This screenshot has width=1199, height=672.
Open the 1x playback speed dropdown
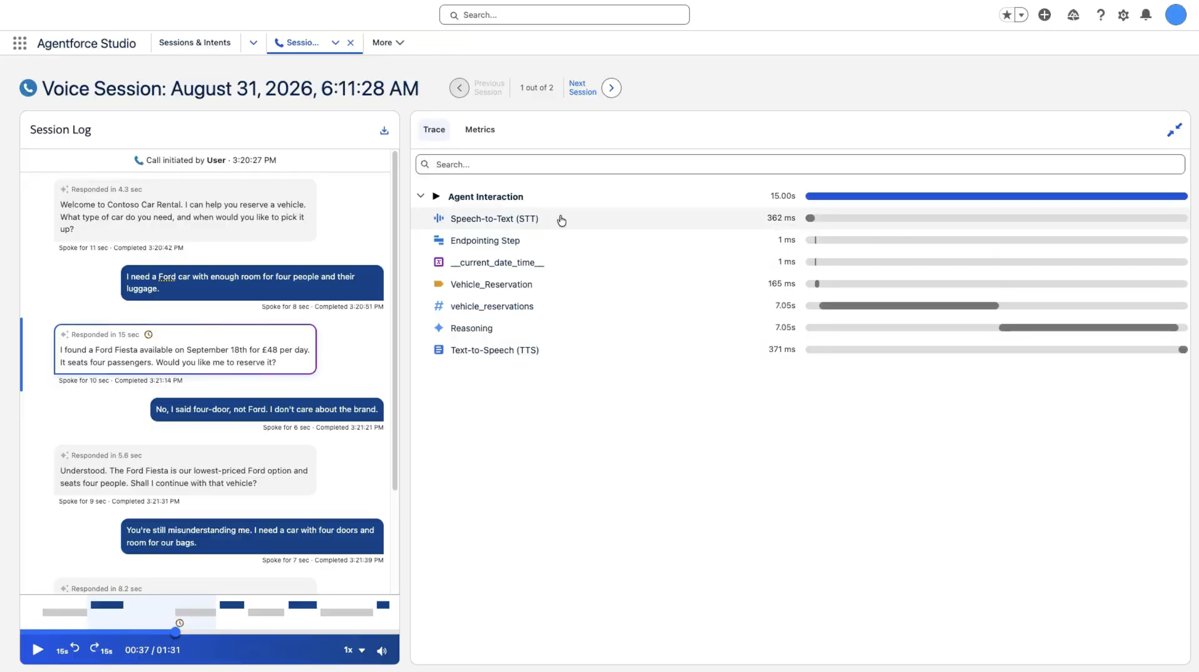point(355,650)
